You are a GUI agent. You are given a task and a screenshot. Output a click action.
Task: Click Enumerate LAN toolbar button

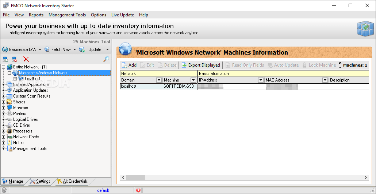pos(19,50)
